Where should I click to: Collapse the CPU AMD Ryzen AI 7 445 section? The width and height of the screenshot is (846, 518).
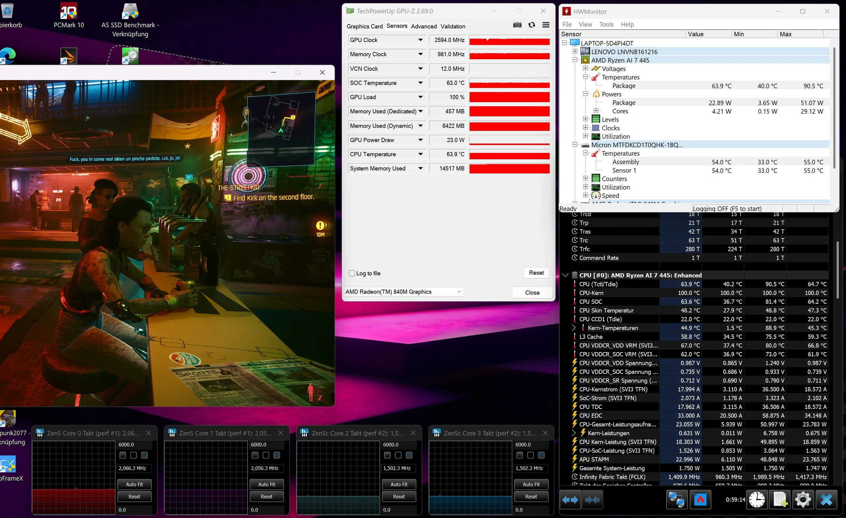pyautogui.click(x=565, y=275)
